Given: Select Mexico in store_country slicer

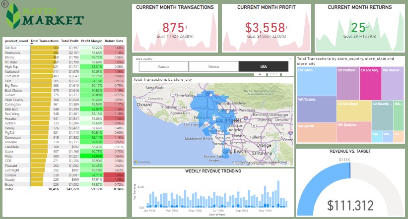Looking at the screenshot, I should [x=213, y=67].
